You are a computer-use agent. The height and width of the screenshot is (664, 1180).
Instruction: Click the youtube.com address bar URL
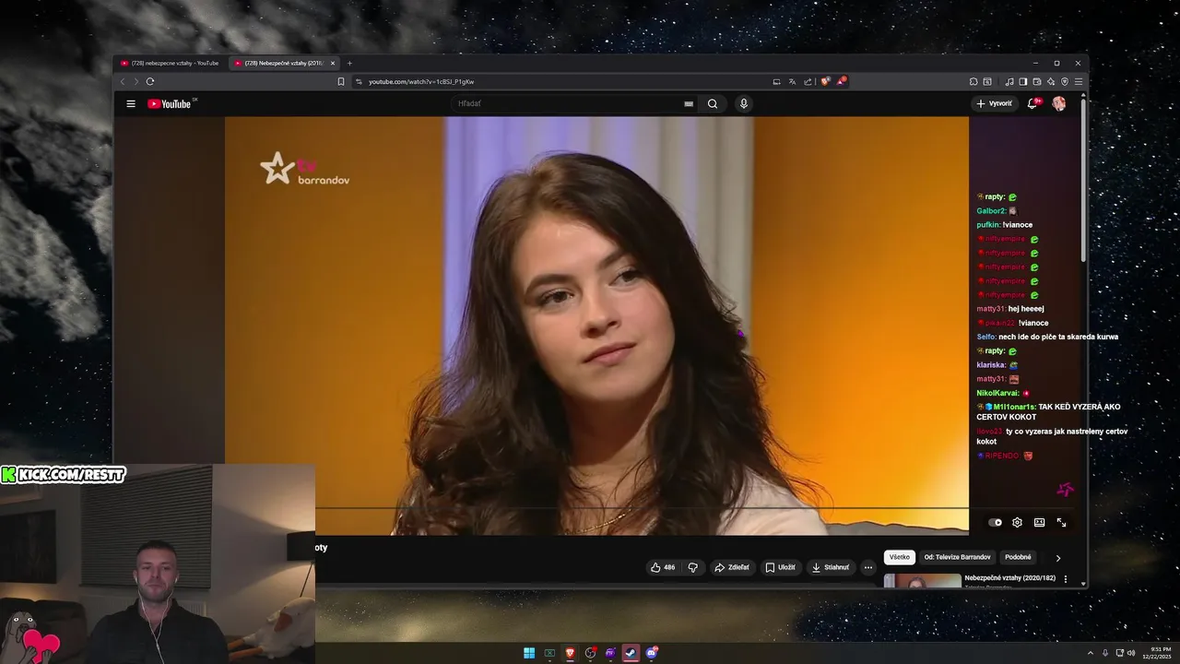(x=421, y=82)
